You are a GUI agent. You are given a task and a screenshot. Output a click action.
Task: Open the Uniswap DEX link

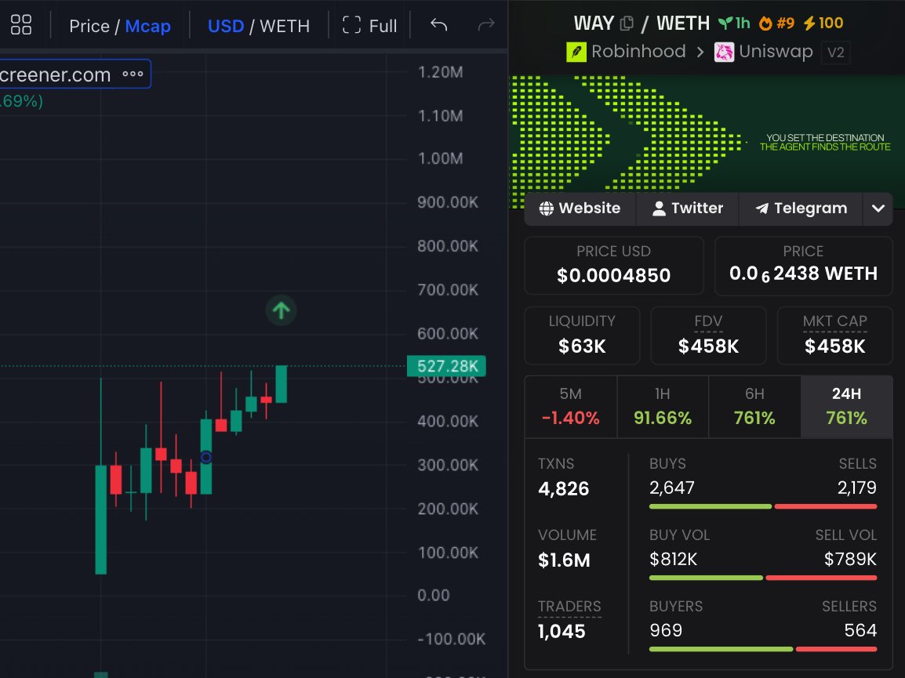tap(764, 52)
